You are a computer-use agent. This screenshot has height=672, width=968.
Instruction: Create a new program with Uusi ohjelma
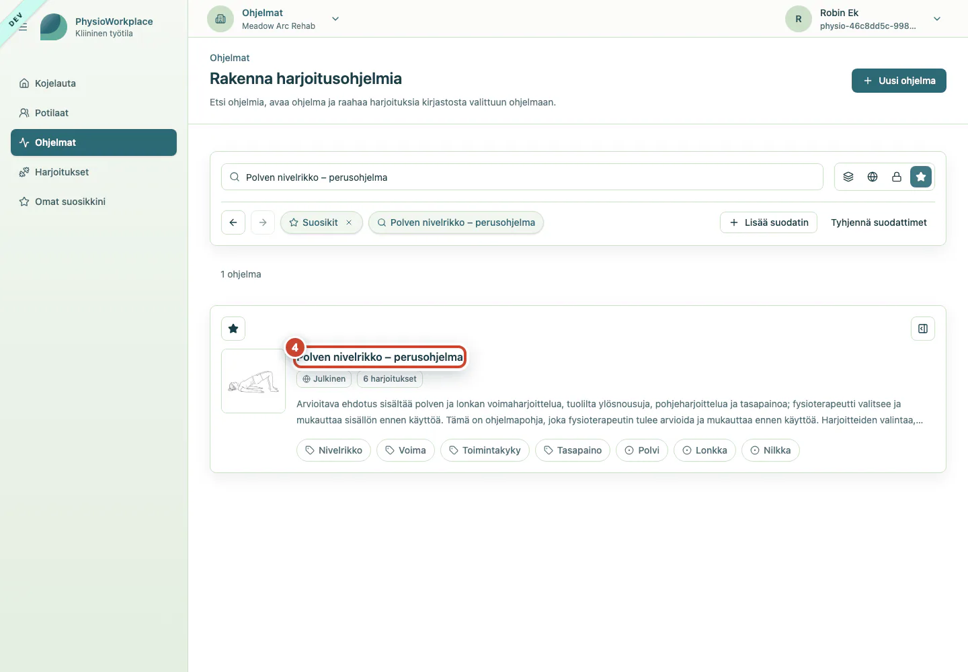[899, 81]
